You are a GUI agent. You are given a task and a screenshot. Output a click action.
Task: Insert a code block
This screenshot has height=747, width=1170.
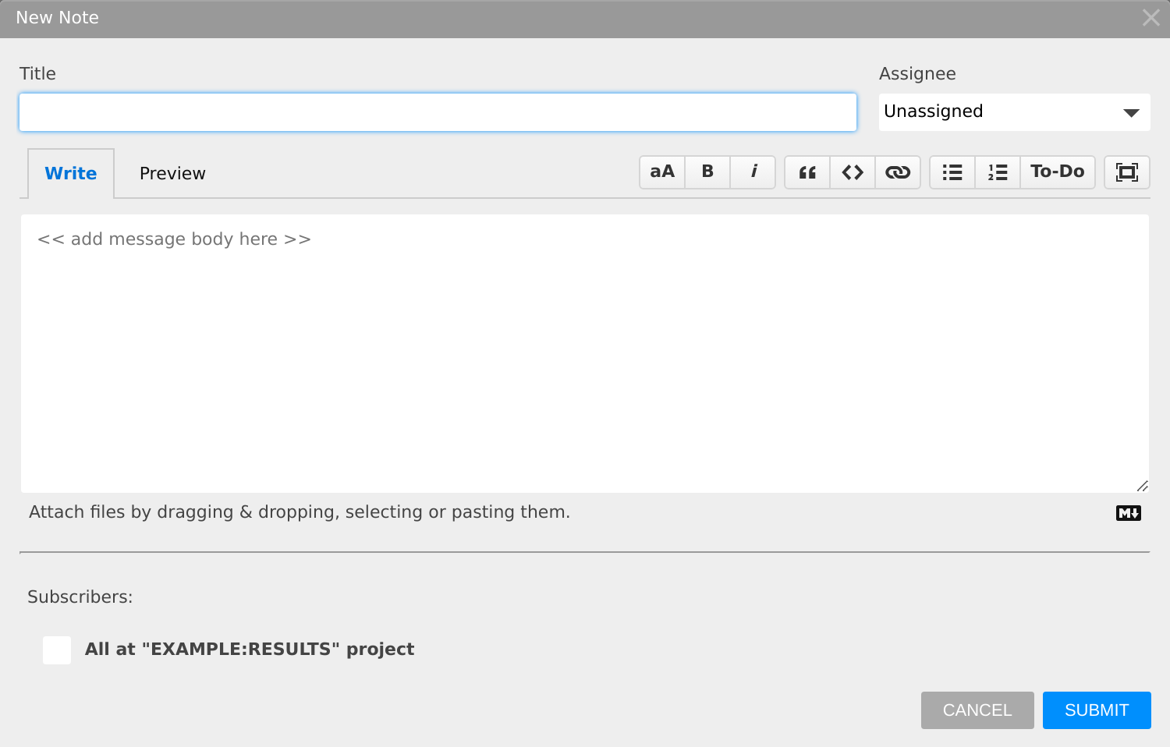(x=853, y=172)
